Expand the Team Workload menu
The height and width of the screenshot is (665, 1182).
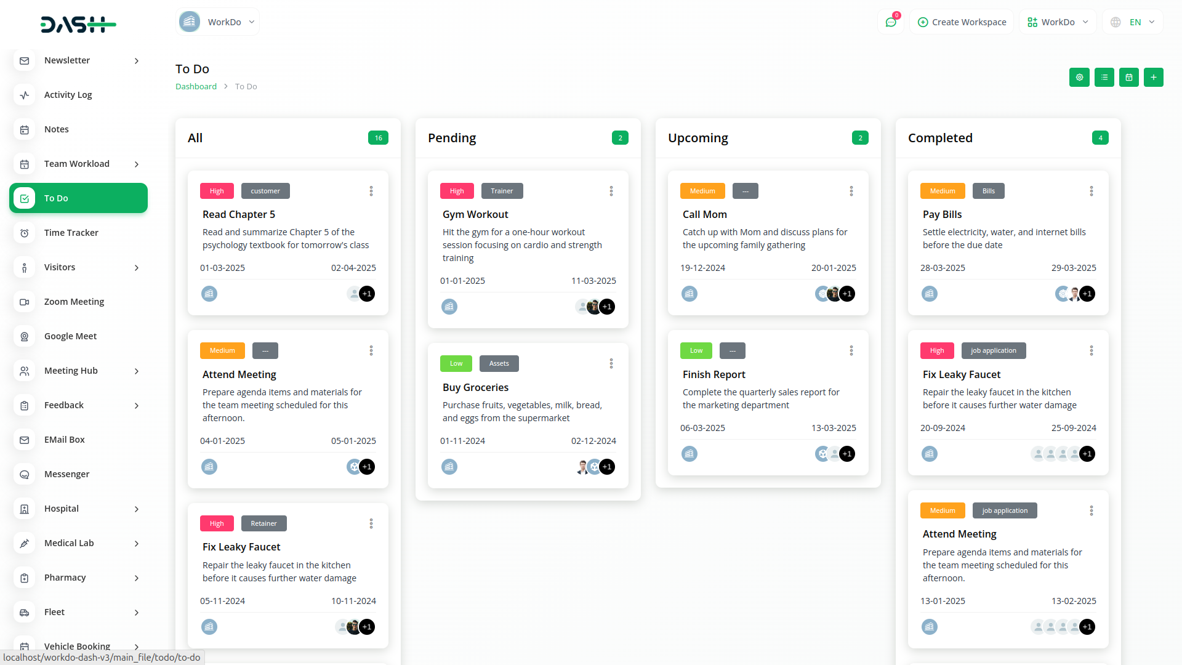click(x=137, y=164)
